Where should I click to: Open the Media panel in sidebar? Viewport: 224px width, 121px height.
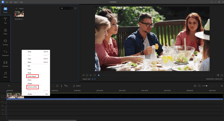pyautogui.click(x=5, y=10)
